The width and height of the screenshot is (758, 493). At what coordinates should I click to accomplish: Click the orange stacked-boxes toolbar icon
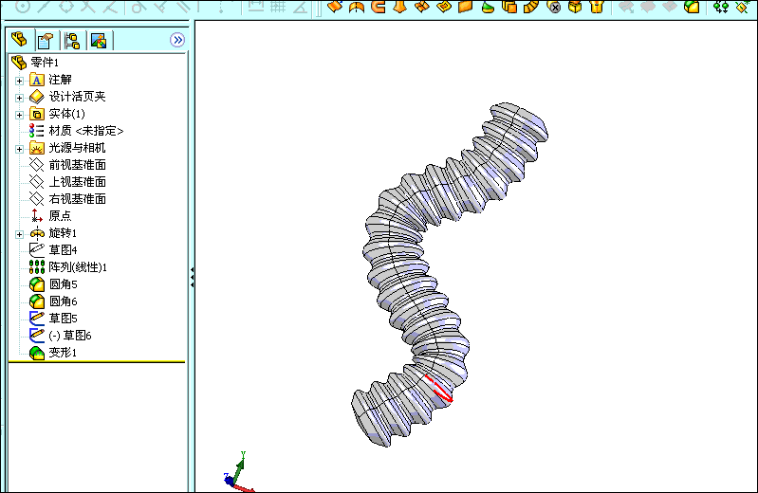pos(509,7)
